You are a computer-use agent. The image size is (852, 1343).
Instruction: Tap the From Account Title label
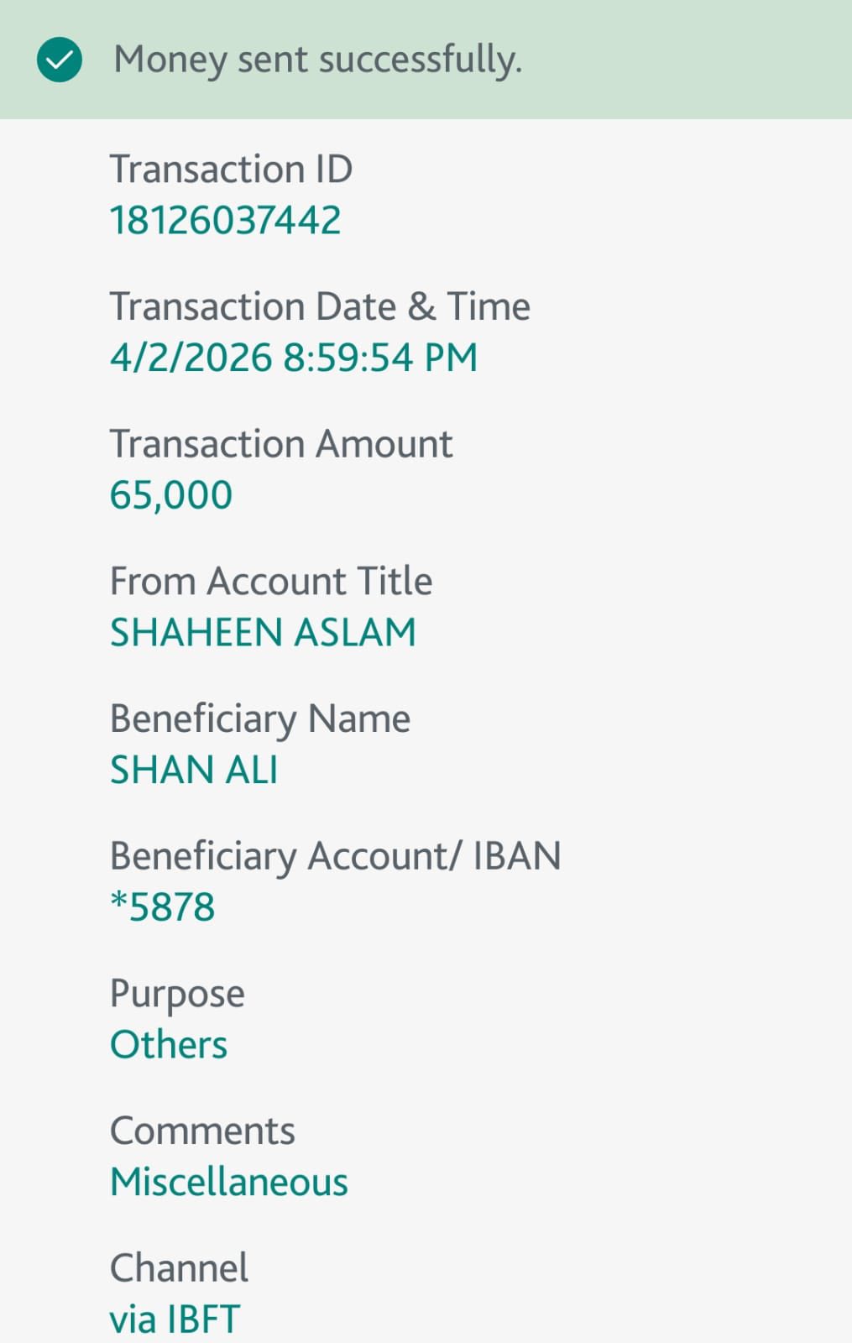click(x=271, y=581)
